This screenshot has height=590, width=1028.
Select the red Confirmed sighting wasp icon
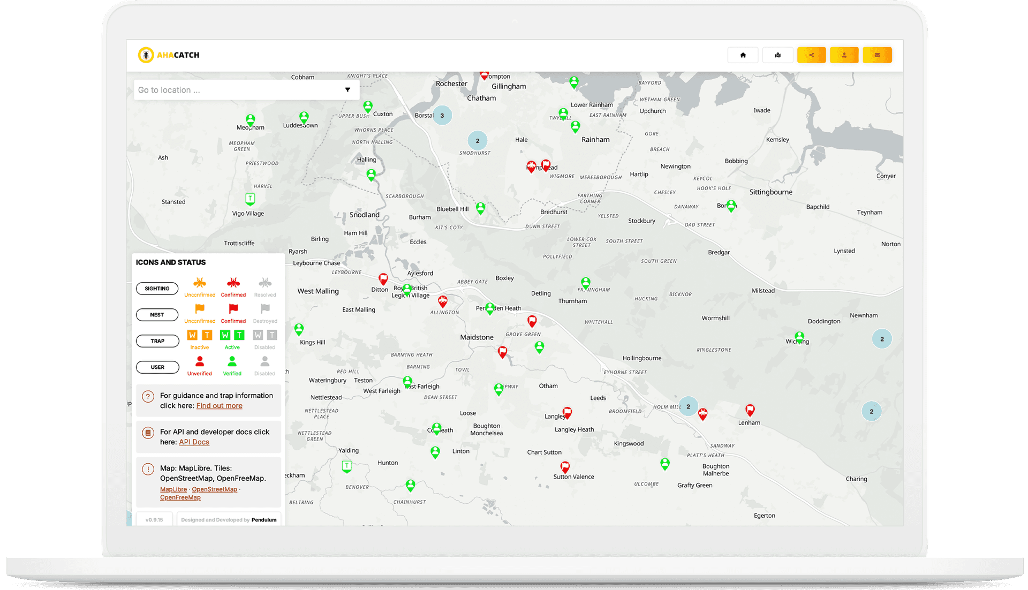[233, 284]
